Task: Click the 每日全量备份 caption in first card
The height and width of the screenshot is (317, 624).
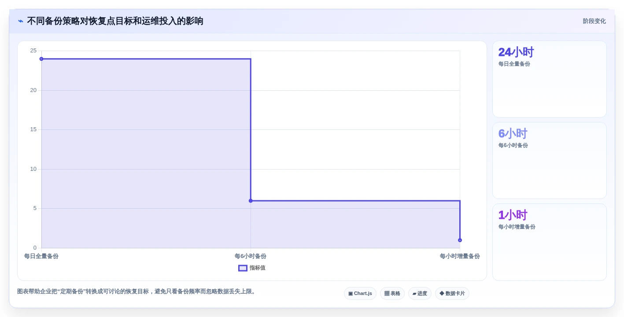Action: [x=514, y=64]
